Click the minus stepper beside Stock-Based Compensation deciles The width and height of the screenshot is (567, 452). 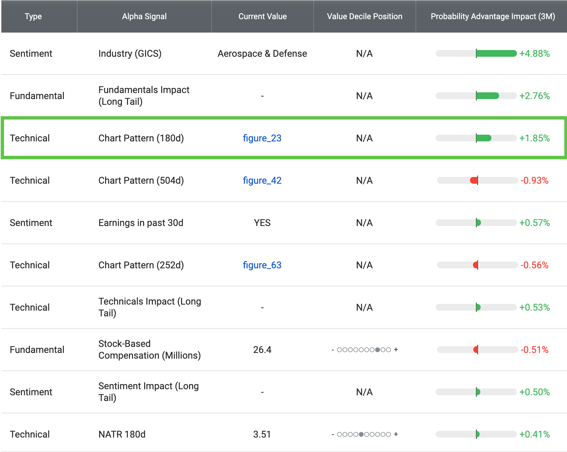click(x=333, y=350)
